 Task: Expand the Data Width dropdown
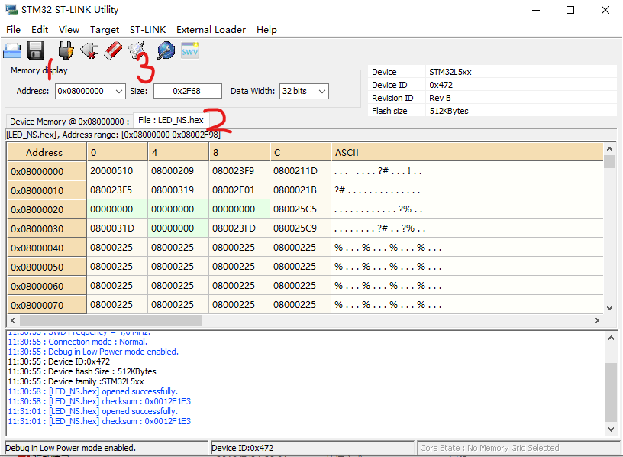(322, 91)
